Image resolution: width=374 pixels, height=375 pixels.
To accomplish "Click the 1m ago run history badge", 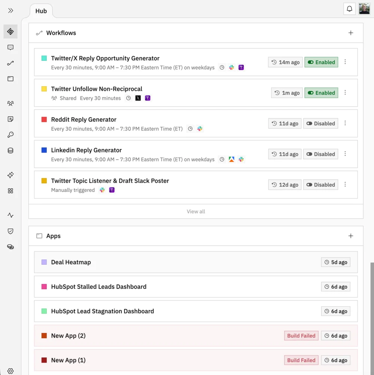I will click(287, 93).
